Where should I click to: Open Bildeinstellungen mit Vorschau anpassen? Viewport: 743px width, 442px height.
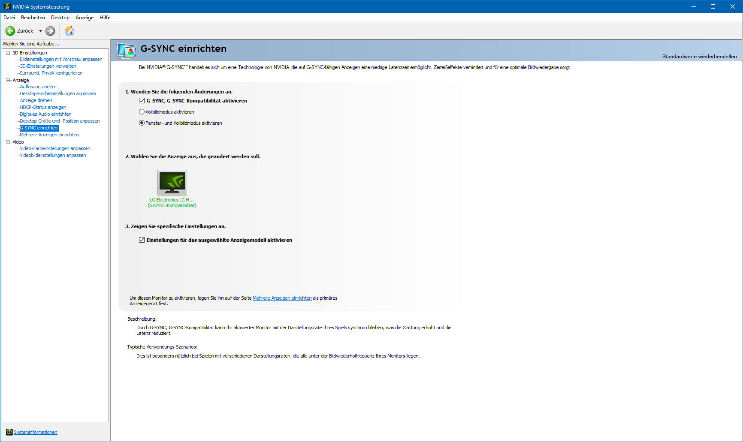coord(61,59)
